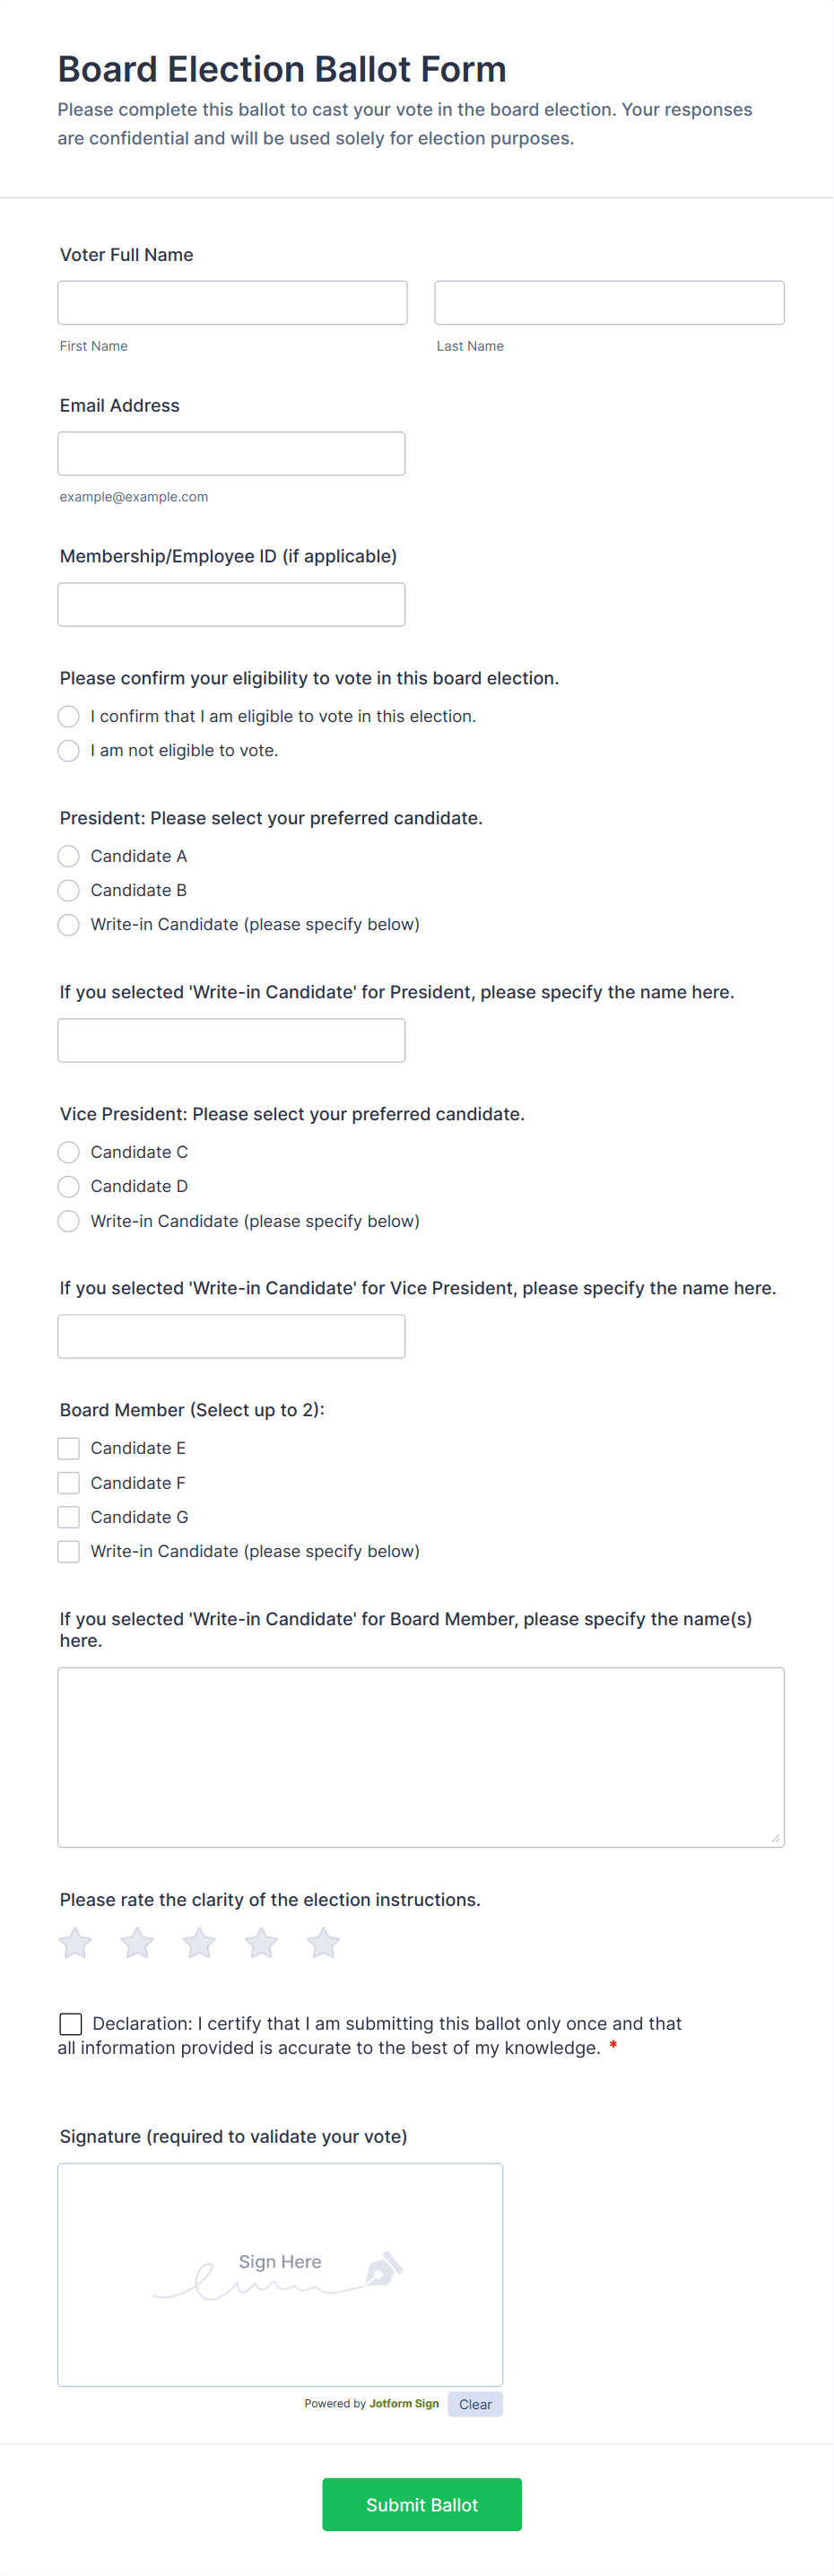834x2576 pixels.
Task: Check the Declaration certification box
Action: 71,2024
